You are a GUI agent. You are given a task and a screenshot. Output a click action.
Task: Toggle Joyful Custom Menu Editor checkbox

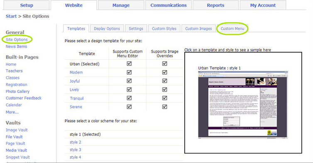point(129,81)
